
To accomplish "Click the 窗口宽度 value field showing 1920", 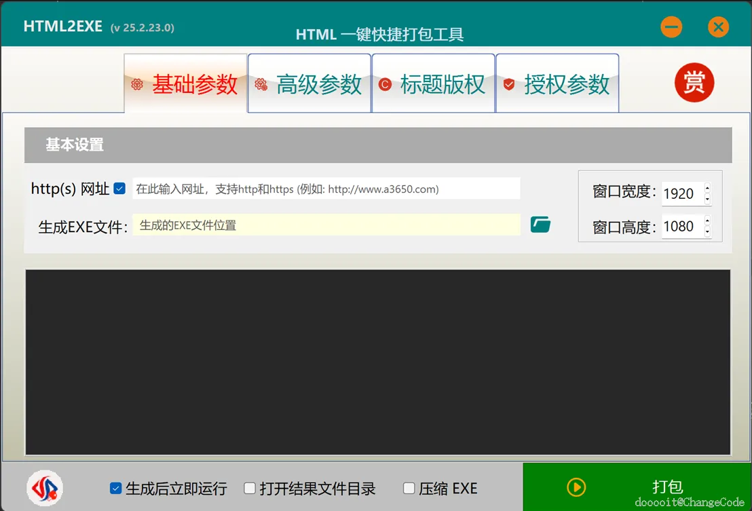I will pos(680,193).
